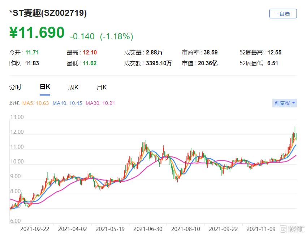The height and width of the screenshot is (235, 307).
Task: Click the 13.00 price axis label
Action: tap(17, 117)
